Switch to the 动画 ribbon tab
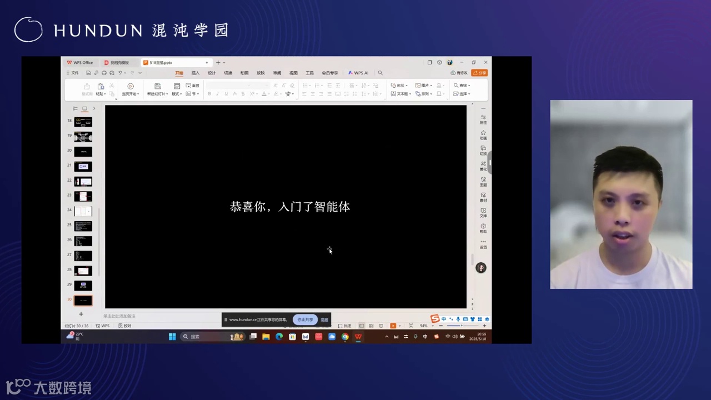711x400 pixels. coord(244,73)
